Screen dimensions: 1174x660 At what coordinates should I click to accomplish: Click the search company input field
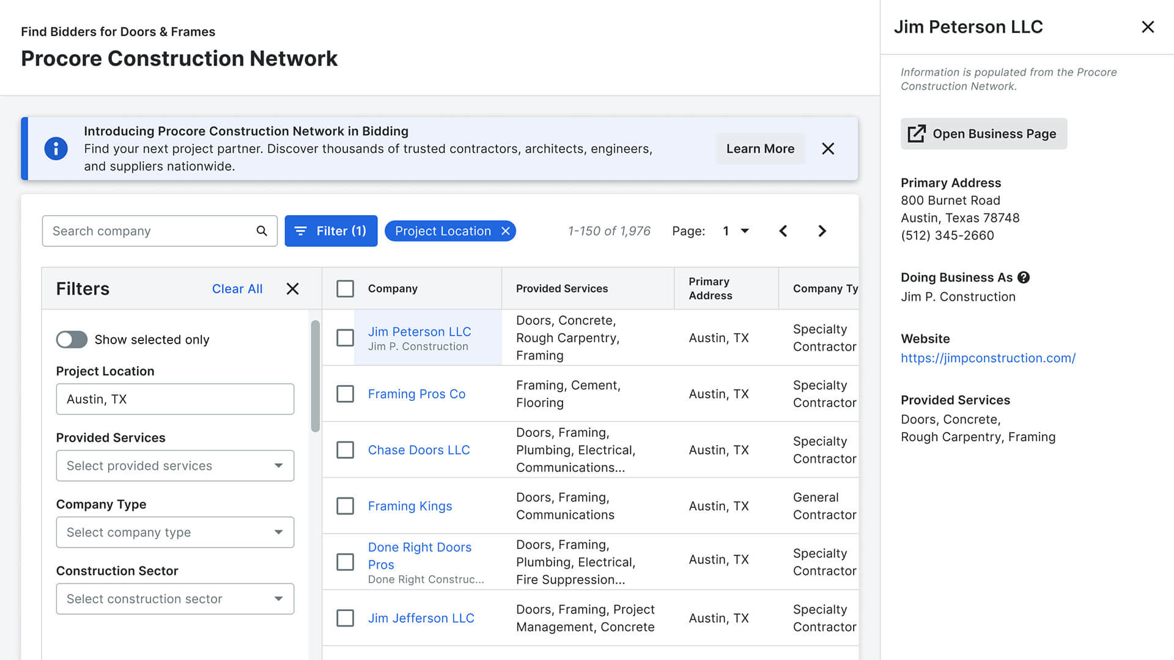[x=160, y=231]
